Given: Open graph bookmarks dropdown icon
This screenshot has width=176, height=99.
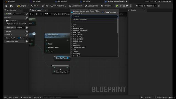Looking at the screenshot, I should coord(32,14).
